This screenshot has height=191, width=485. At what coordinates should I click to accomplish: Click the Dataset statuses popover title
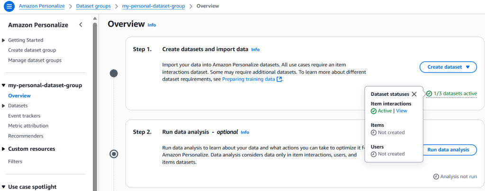point(390,94)
